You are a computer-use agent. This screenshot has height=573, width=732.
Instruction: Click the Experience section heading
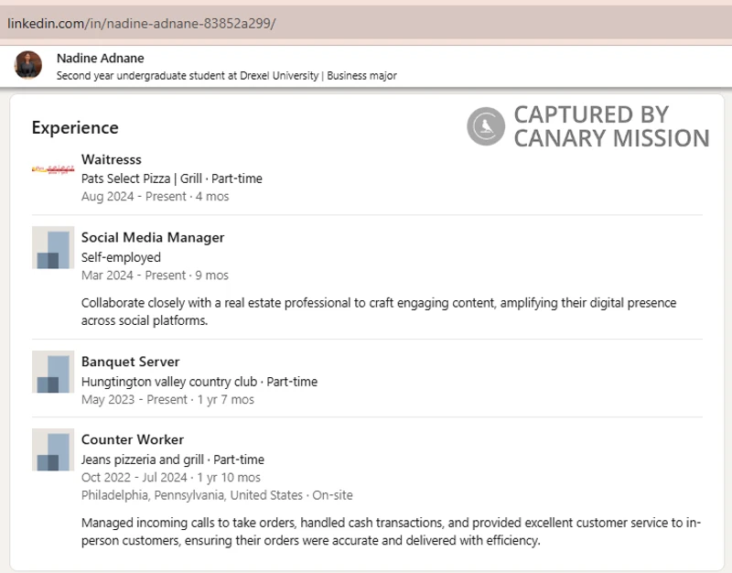pyautogui.click(x=75, y=128)
